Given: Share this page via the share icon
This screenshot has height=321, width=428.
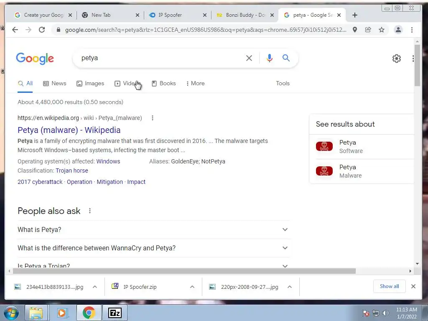Looking at the screenshot, I should (x=368, y=30).
